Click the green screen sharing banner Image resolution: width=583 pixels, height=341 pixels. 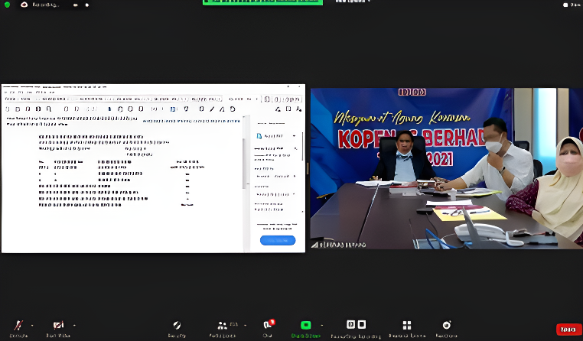point(262,2)
